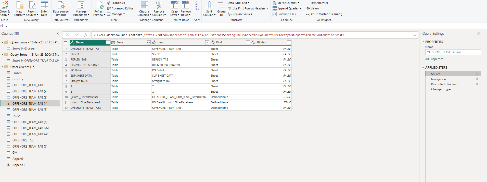The height and width of the screenshot is (182, 487).
Task: Click the Remove Rows icon
Action: point(186,5)
